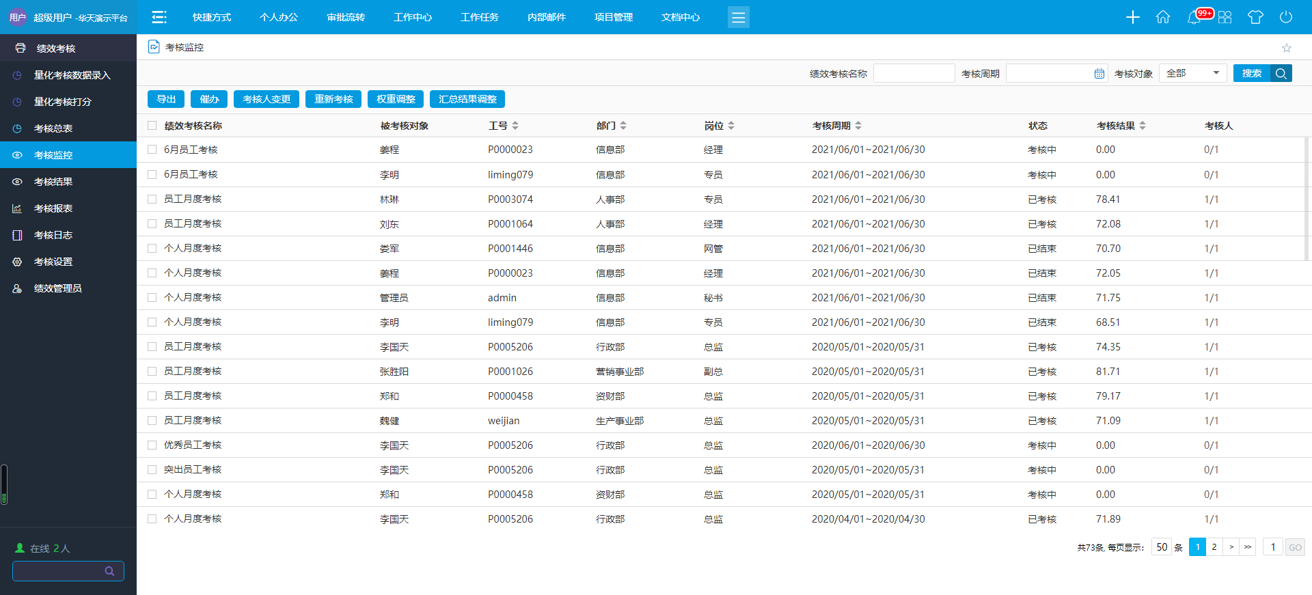Screen dimensions: 1312x595
Task: Click the power logout icon
Action: (x=1286, y=17)
